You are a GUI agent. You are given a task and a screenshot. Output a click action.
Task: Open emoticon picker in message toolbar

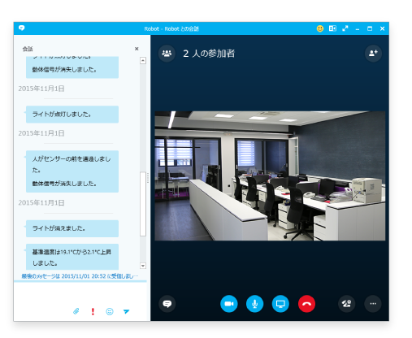(x=110, y=311)
